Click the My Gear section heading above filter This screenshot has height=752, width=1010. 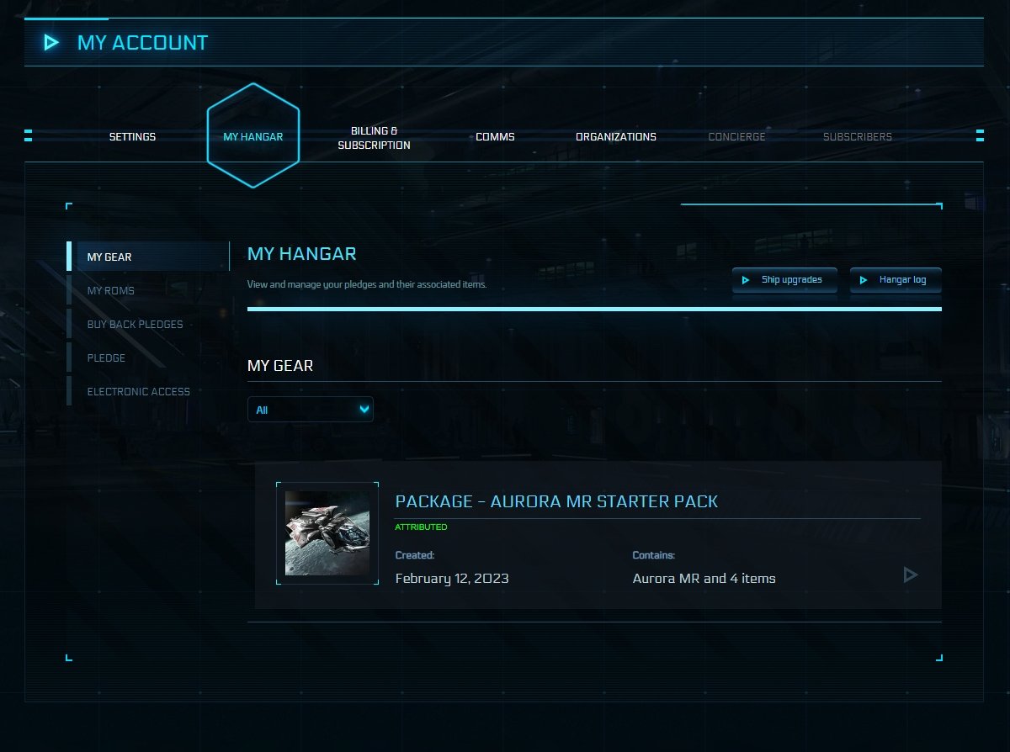pyautogui.click(x=280, y=366)
